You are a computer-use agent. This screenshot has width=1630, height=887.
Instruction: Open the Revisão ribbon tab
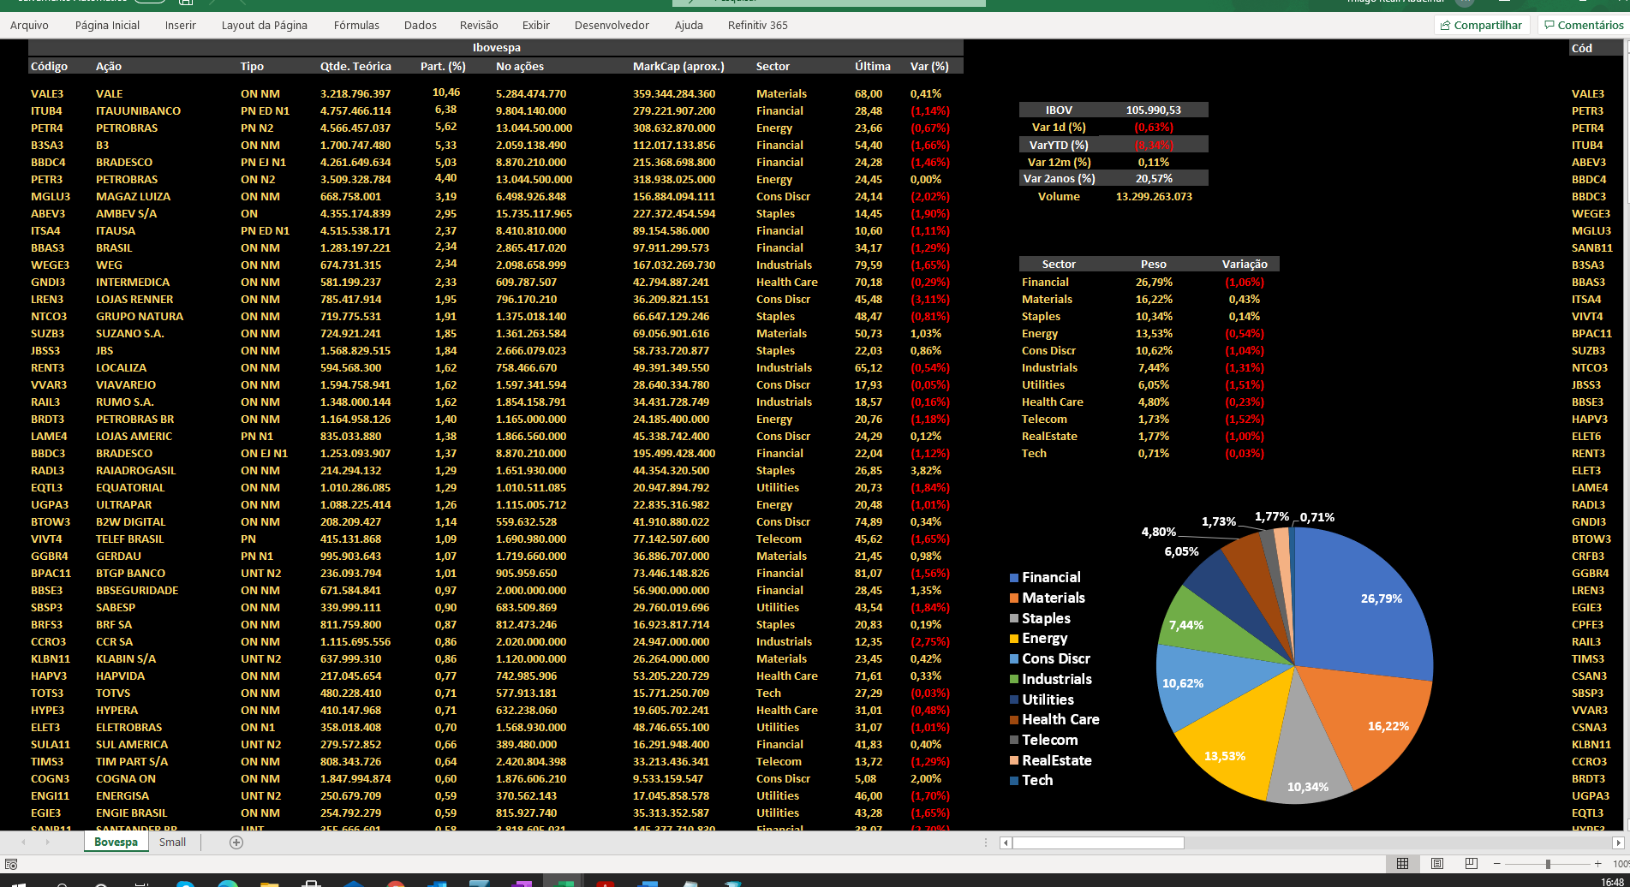(479, 25)
